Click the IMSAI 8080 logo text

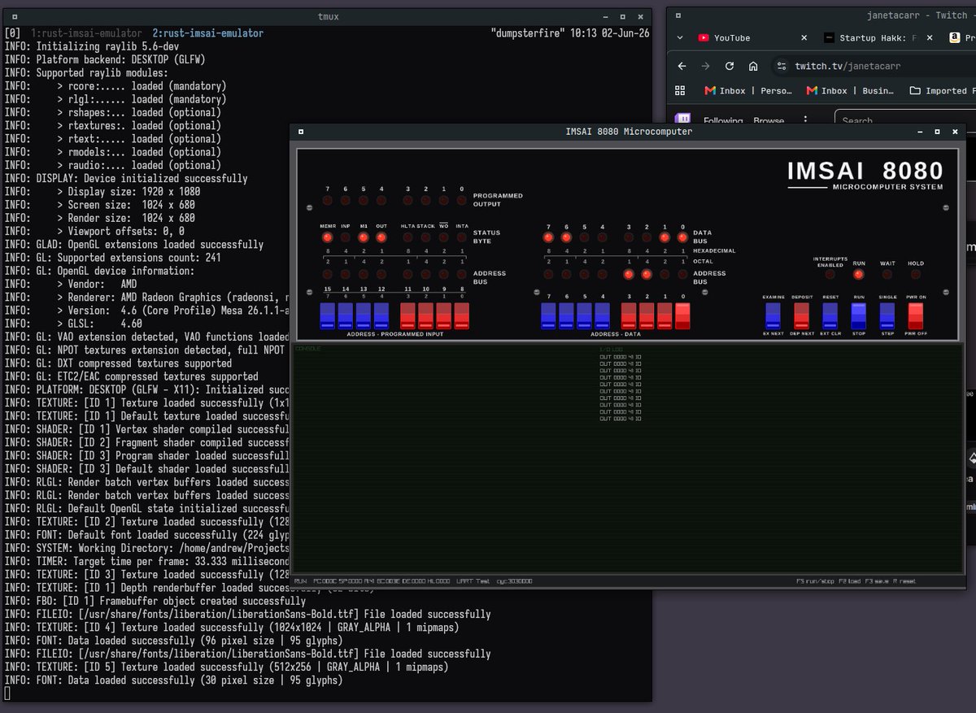865,171
